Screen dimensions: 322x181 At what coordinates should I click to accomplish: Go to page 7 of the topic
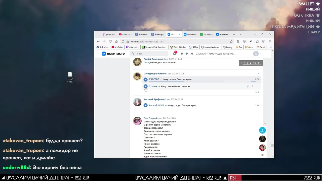point(244,63)
